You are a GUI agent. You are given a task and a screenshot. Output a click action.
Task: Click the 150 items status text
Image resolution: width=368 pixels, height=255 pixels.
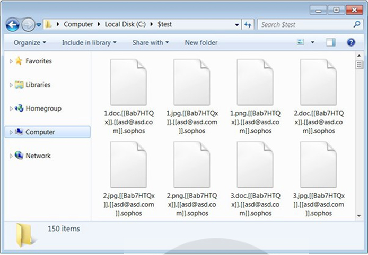click(x=64, y=229)
